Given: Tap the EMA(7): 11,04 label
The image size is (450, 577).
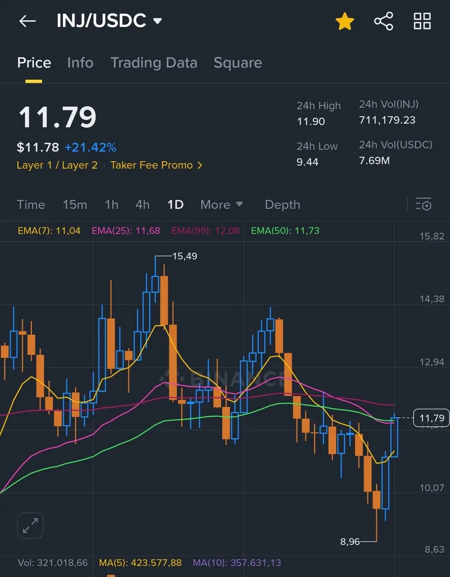Looking at the screenshot, I should 49,231.
